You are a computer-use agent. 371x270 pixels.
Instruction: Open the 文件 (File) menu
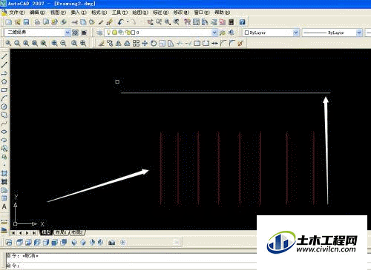pyautogui.click(x=17, y=13)
